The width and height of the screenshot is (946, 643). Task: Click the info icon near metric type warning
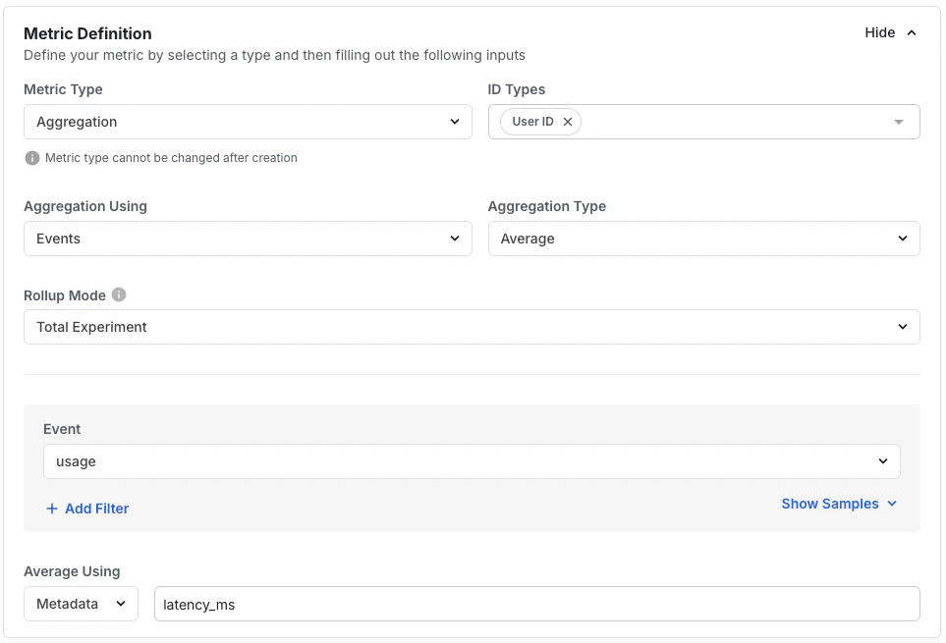30,156
